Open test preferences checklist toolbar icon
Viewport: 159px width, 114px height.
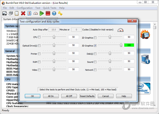point(29,13)
